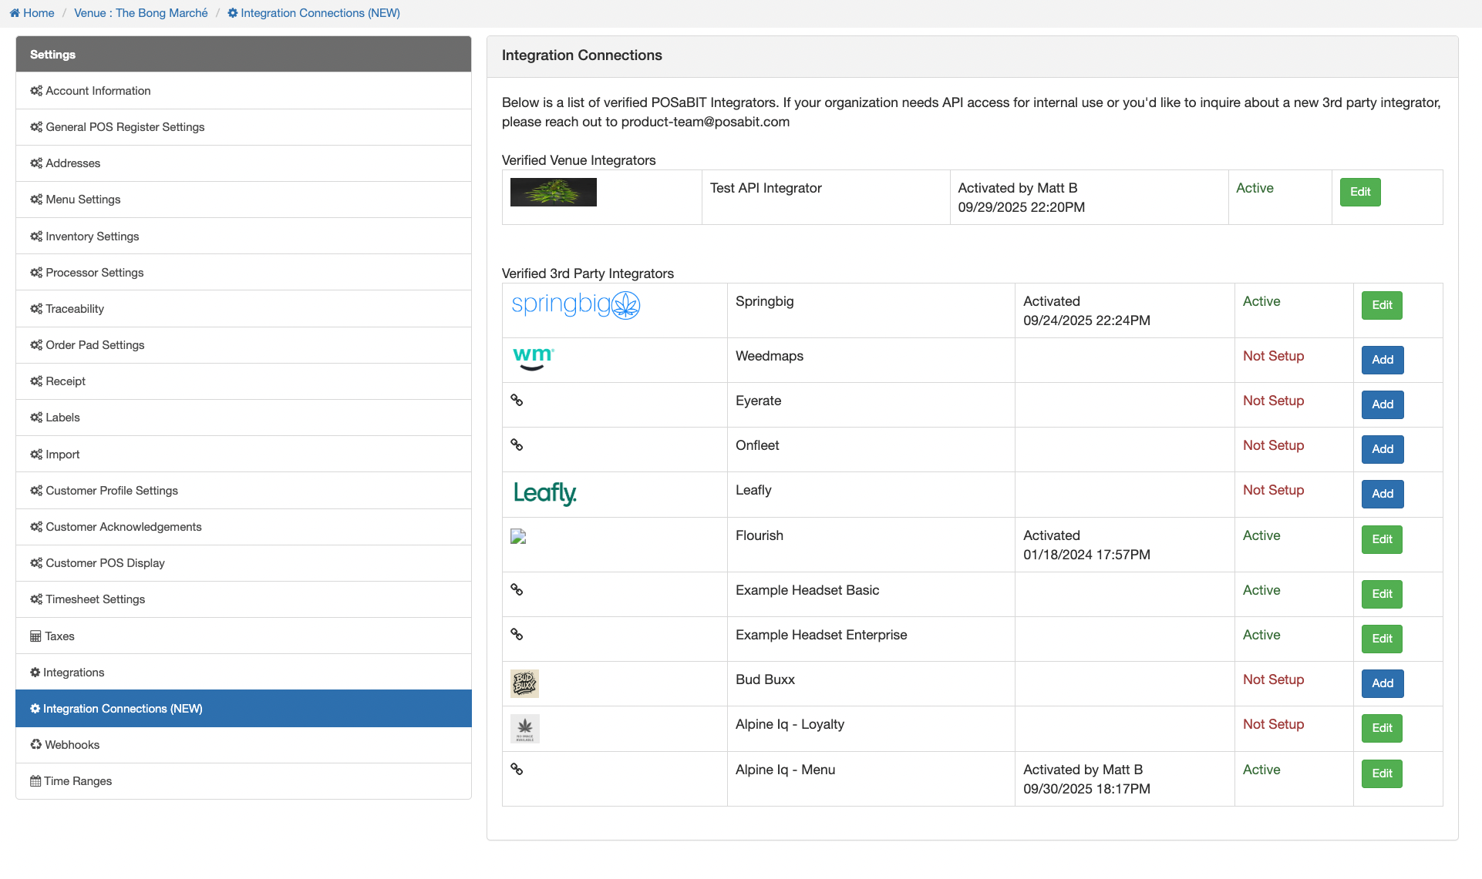Screen dimensions: 1482x879
Task: Click the Test API Integrator plant image
Action: click(553, 193)
